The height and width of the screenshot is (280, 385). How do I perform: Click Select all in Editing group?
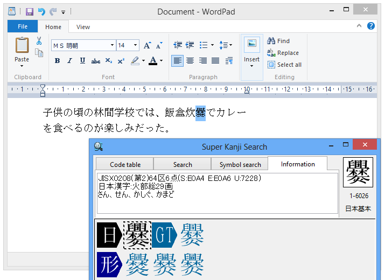284,65
